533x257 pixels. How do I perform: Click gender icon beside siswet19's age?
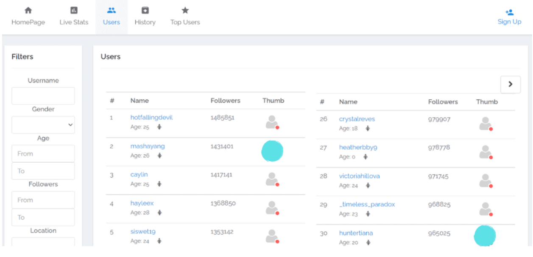159,241
